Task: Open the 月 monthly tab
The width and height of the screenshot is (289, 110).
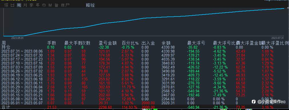Action: [25, 5]
